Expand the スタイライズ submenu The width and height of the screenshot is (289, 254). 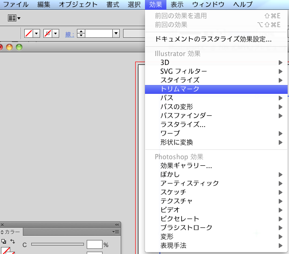click(216, 80)
